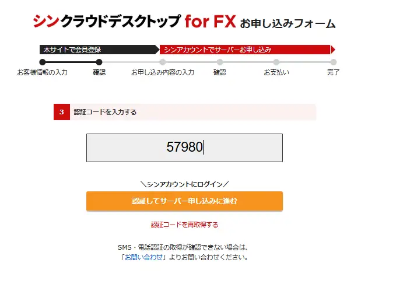Click the シンアカウントにログイン caption above the button
Screen dimensions: 396x301
[x=184, y=184]
